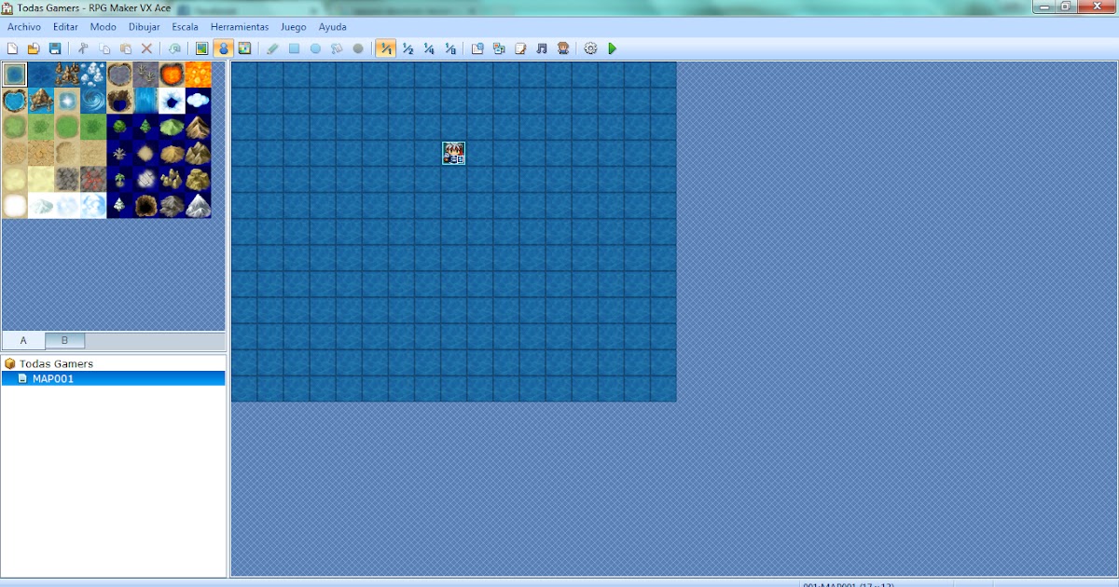This screenshot has height=587, width=1119.
Task: Start Playtest with the green arrow
Action: point(613,48)
